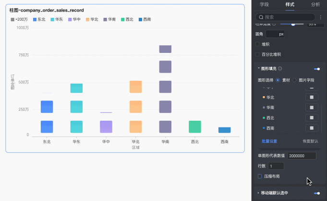Select the blue 西南 block in the chart
The height and width of the screenshot is (201, 327).
[224, 130]
